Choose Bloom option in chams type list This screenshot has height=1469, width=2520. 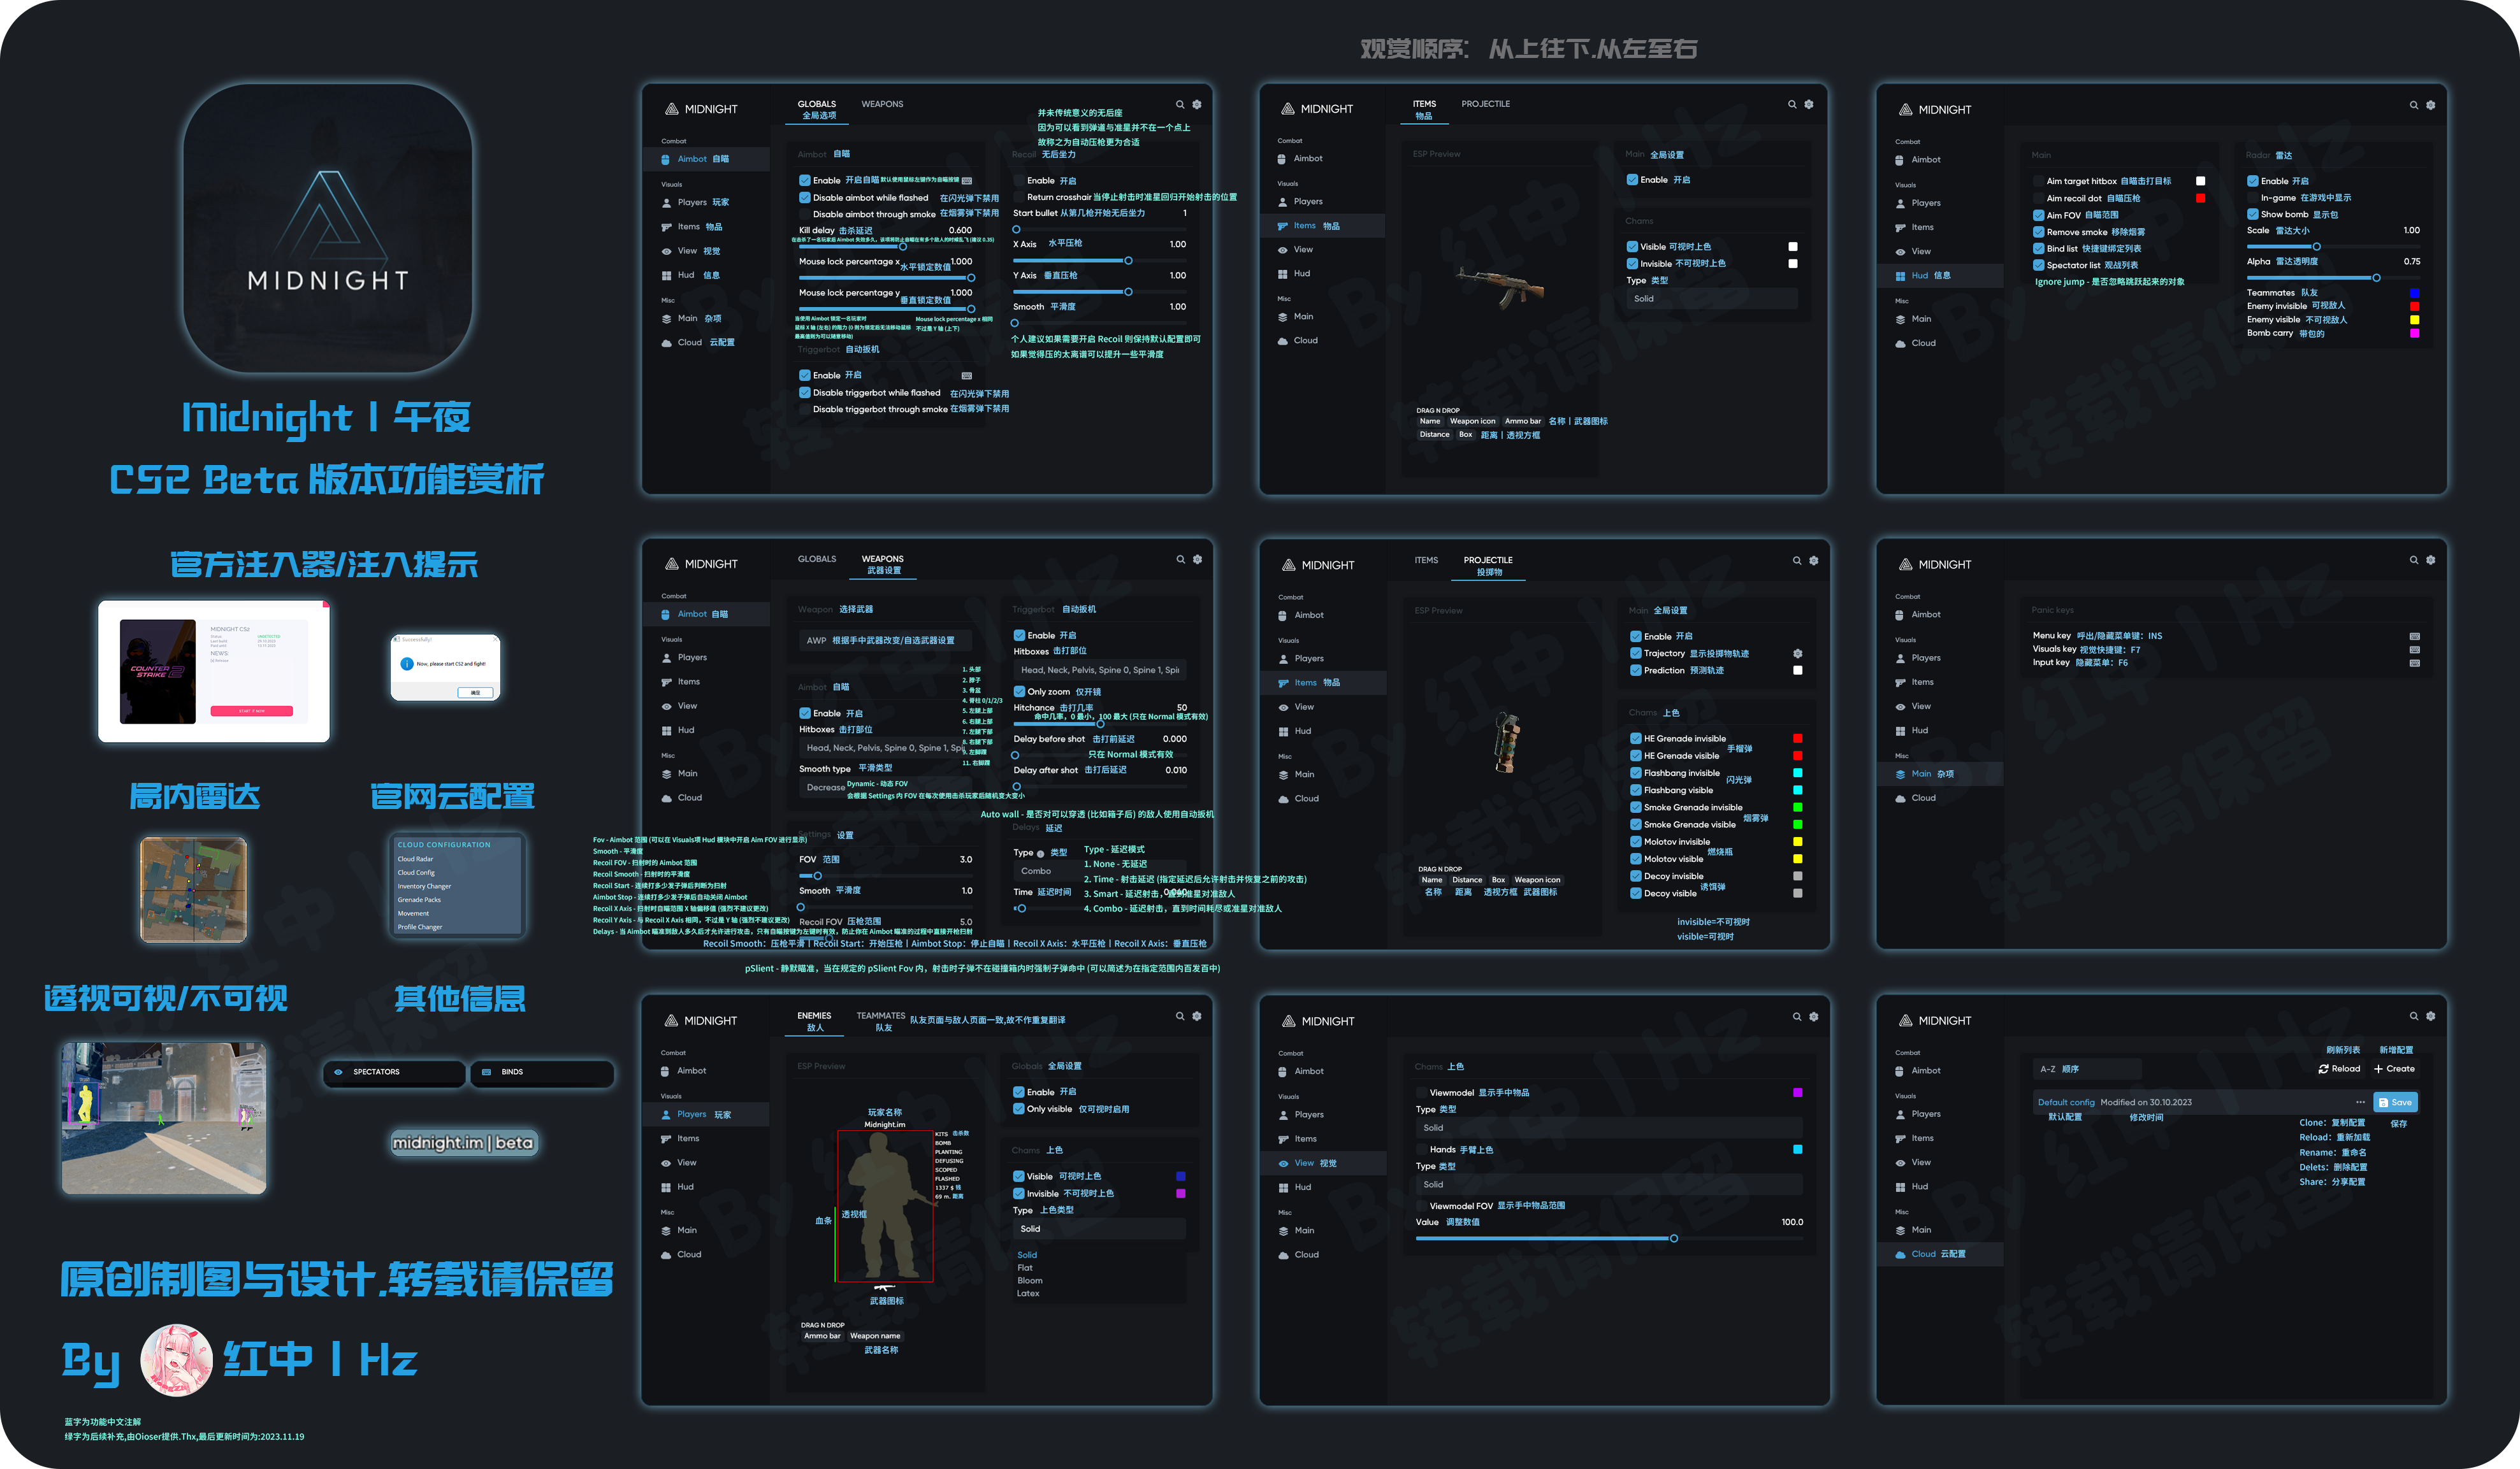click(x=1030, y=1281)
